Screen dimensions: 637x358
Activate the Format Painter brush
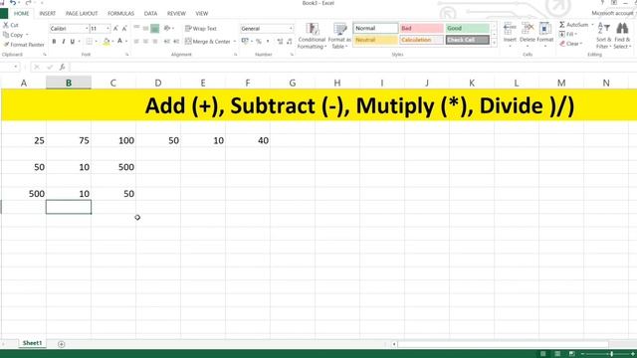(x=6, y=44)
